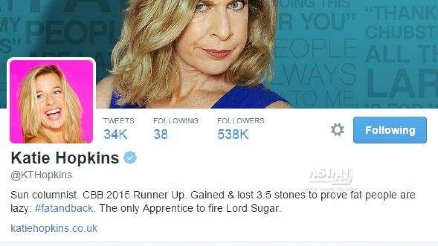Click the 538K followers count
438x246 pixels.
[x=233, y=134]
